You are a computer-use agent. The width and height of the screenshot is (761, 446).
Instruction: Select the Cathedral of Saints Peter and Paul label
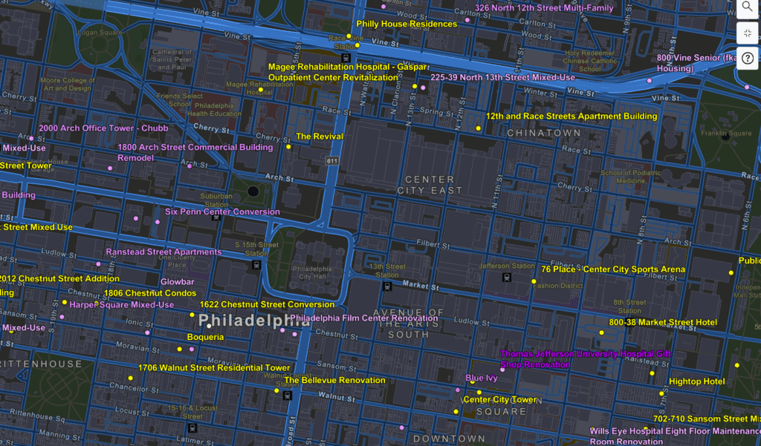pos(172,59)
